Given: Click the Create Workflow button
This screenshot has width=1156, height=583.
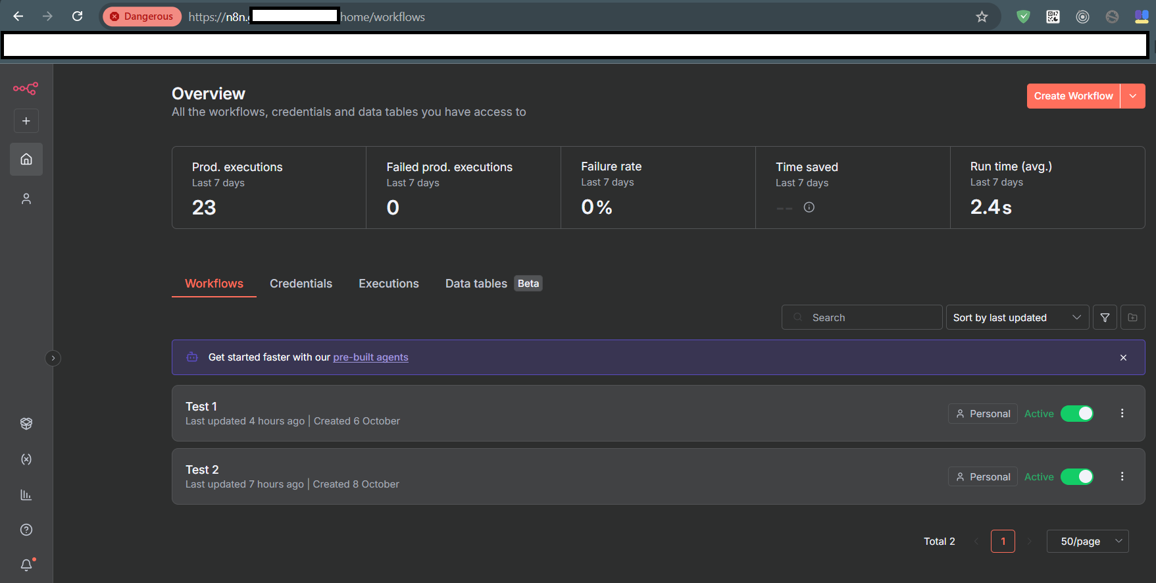Looking at the screenshot, I should 1073,96.
